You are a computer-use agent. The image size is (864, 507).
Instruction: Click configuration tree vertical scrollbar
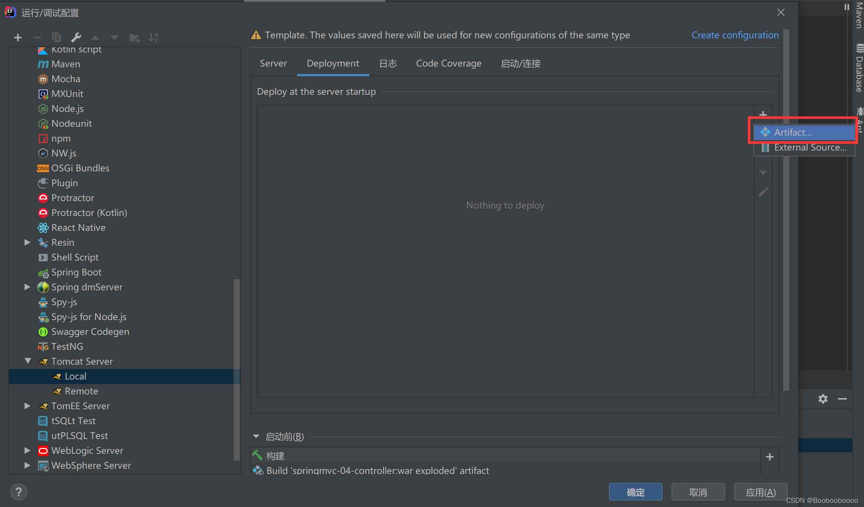pyautogui.click(x=236, y=369)
